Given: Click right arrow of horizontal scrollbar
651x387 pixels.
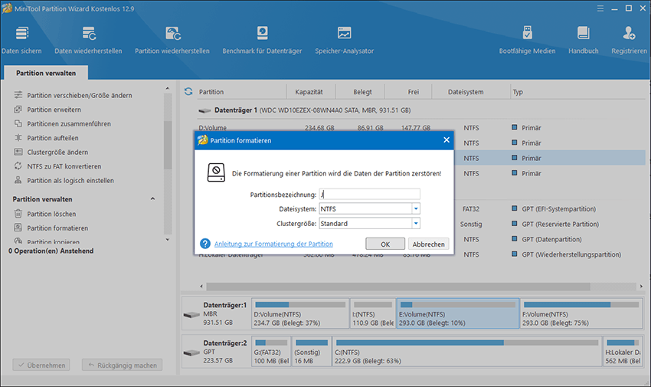Looking at the screenshot, I should (x=641, y=287).
